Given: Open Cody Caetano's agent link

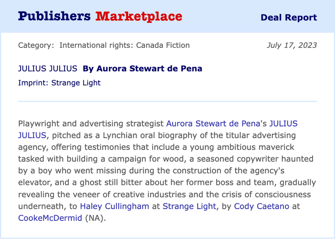Looking at the screenshot, I should click(261, 206).
